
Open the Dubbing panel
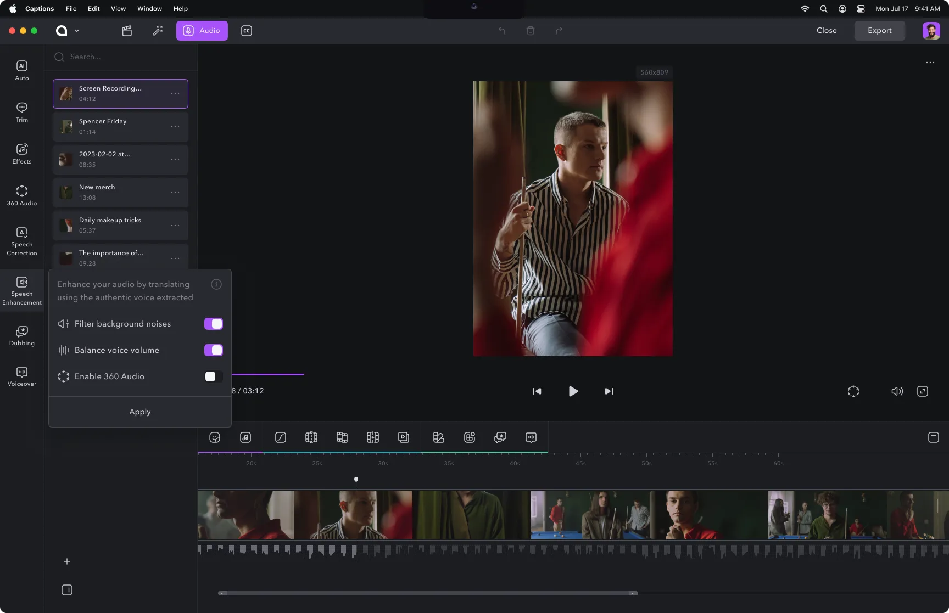[21, 335]
